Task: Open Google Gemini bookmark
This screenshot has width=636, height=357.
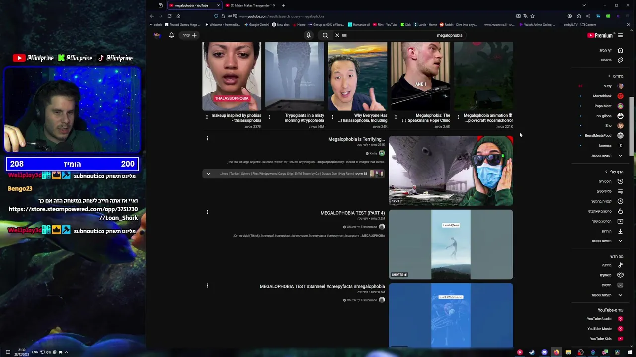Action: click(256, 24)
